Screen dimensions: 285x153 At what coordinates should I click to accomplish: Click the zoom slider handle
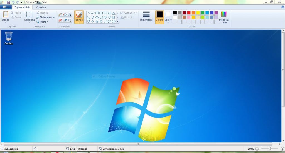coord(270,149)
